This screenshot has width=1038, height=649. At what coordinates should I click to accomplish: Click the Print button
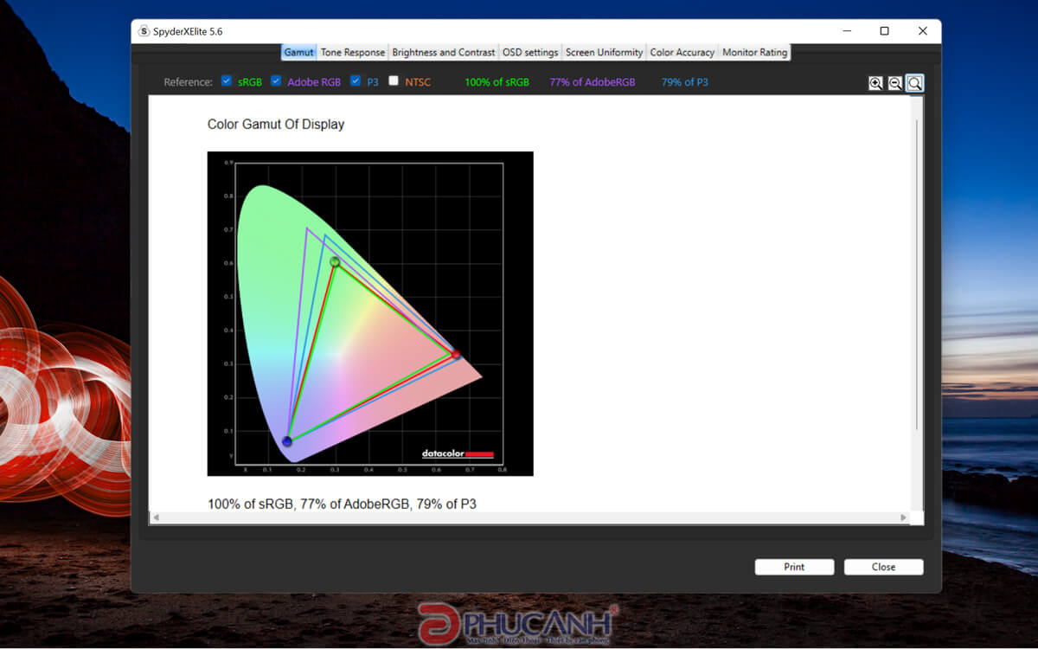click(794, 567)
